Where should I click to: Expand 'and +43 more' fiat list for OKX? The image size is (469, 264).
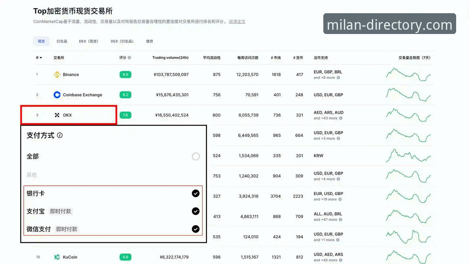click(x=326, y=118)
